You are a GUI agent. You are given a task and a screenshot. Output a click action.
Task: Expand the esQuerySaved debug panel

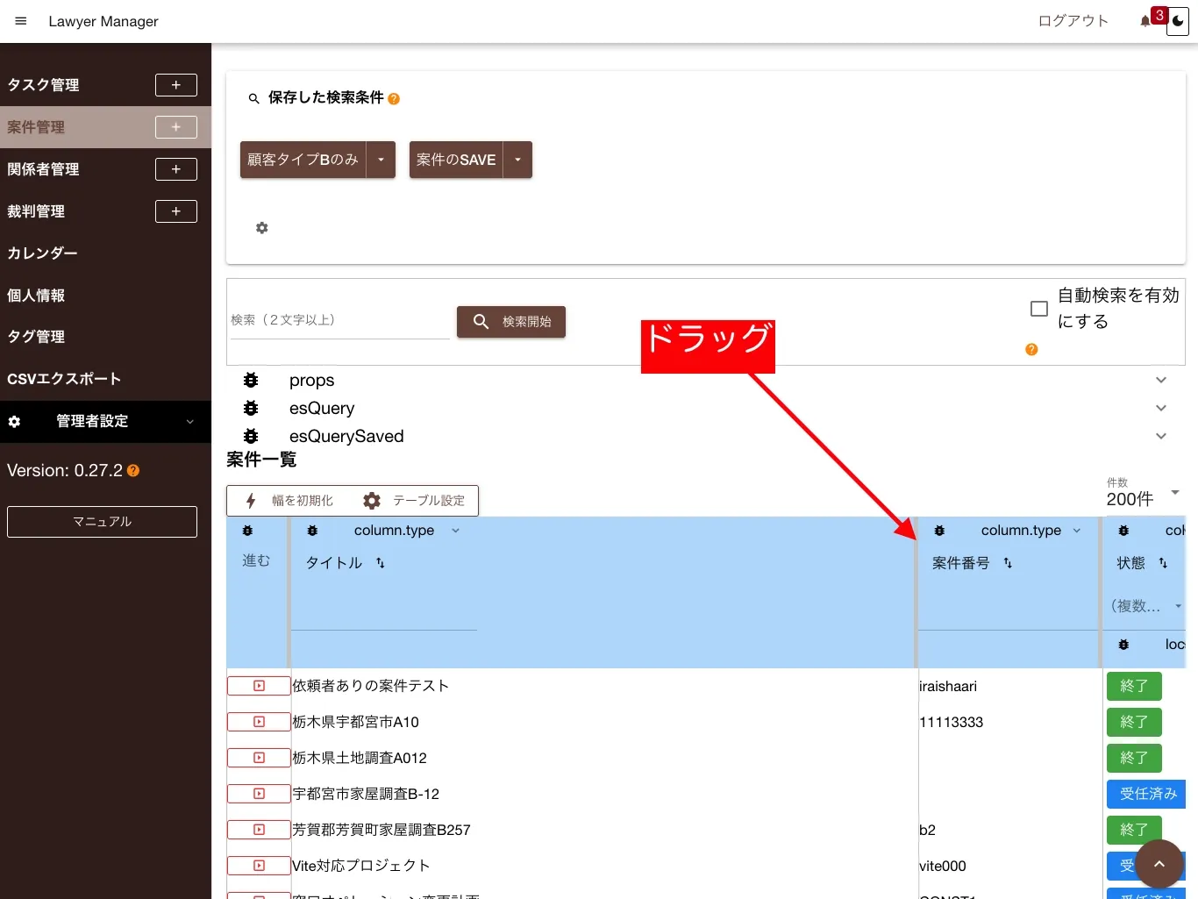(x=1161, y=436)
